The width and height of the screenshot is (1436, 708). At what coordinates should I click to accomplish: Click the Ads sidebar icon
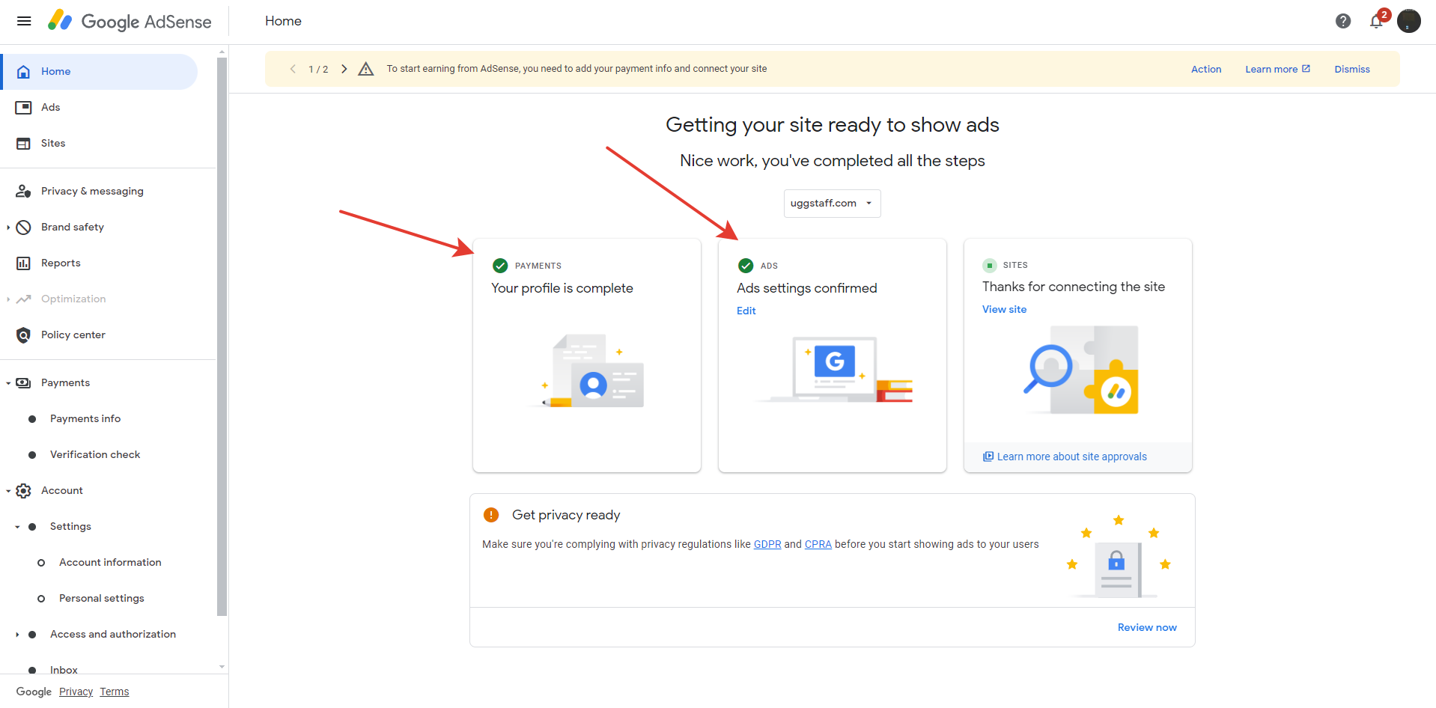pyautogui.click(x=23, y=107)
